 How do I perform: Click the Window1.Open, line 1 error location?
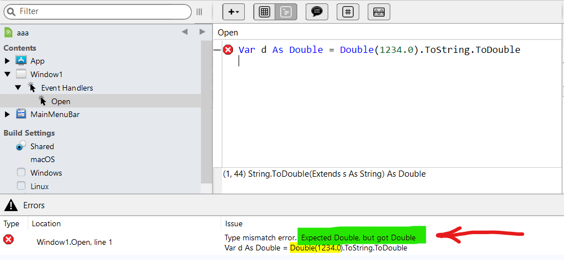(x=74, y=242)
